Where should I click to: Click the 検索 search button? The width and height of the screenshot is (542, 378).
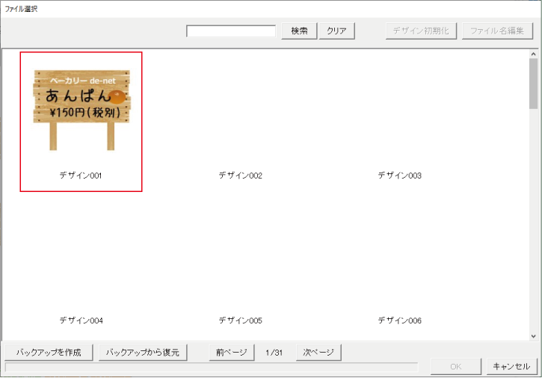coord(299,31)
